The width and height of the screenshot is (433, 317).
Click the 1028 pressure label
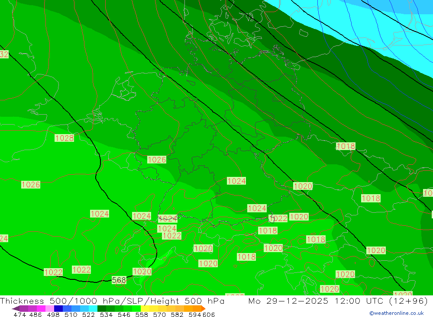[65, 138]
